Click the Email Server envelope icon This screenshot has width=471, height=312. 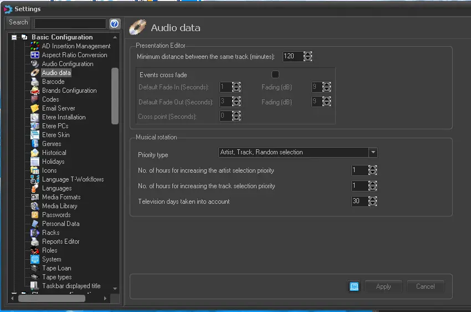pos(35,108)
